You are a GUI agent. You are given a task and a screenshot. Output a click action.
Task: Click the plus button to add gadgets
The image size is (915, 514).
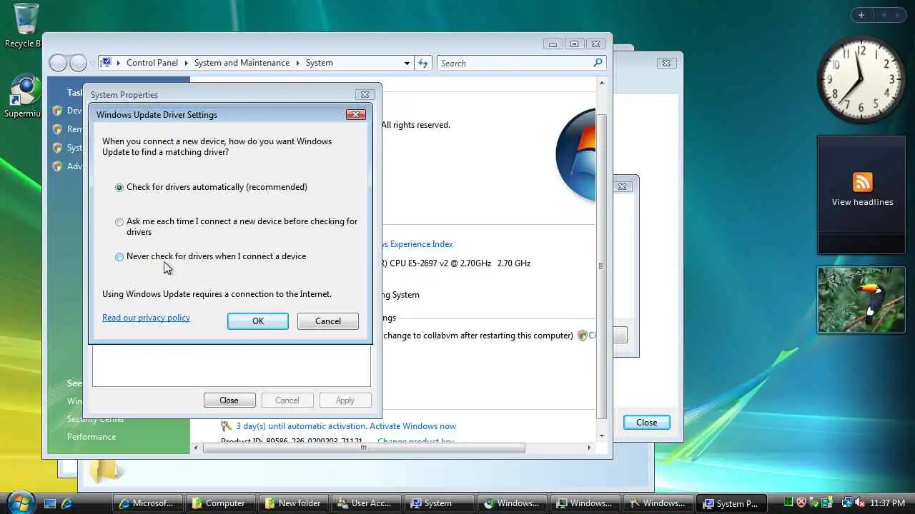point(861,15)
